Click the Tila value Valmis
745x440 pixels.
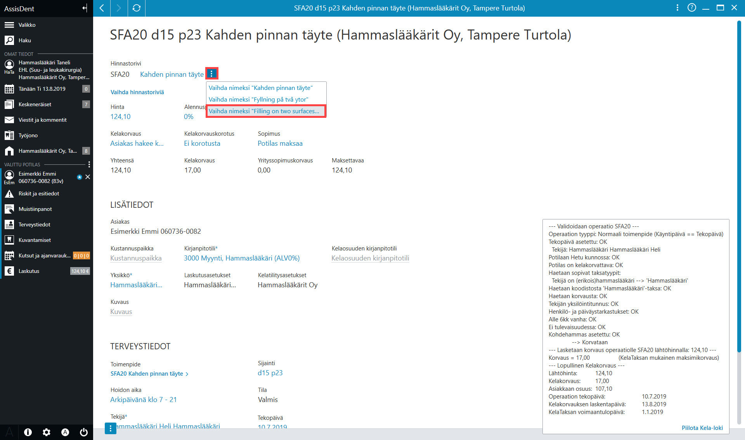coord(268,400)
